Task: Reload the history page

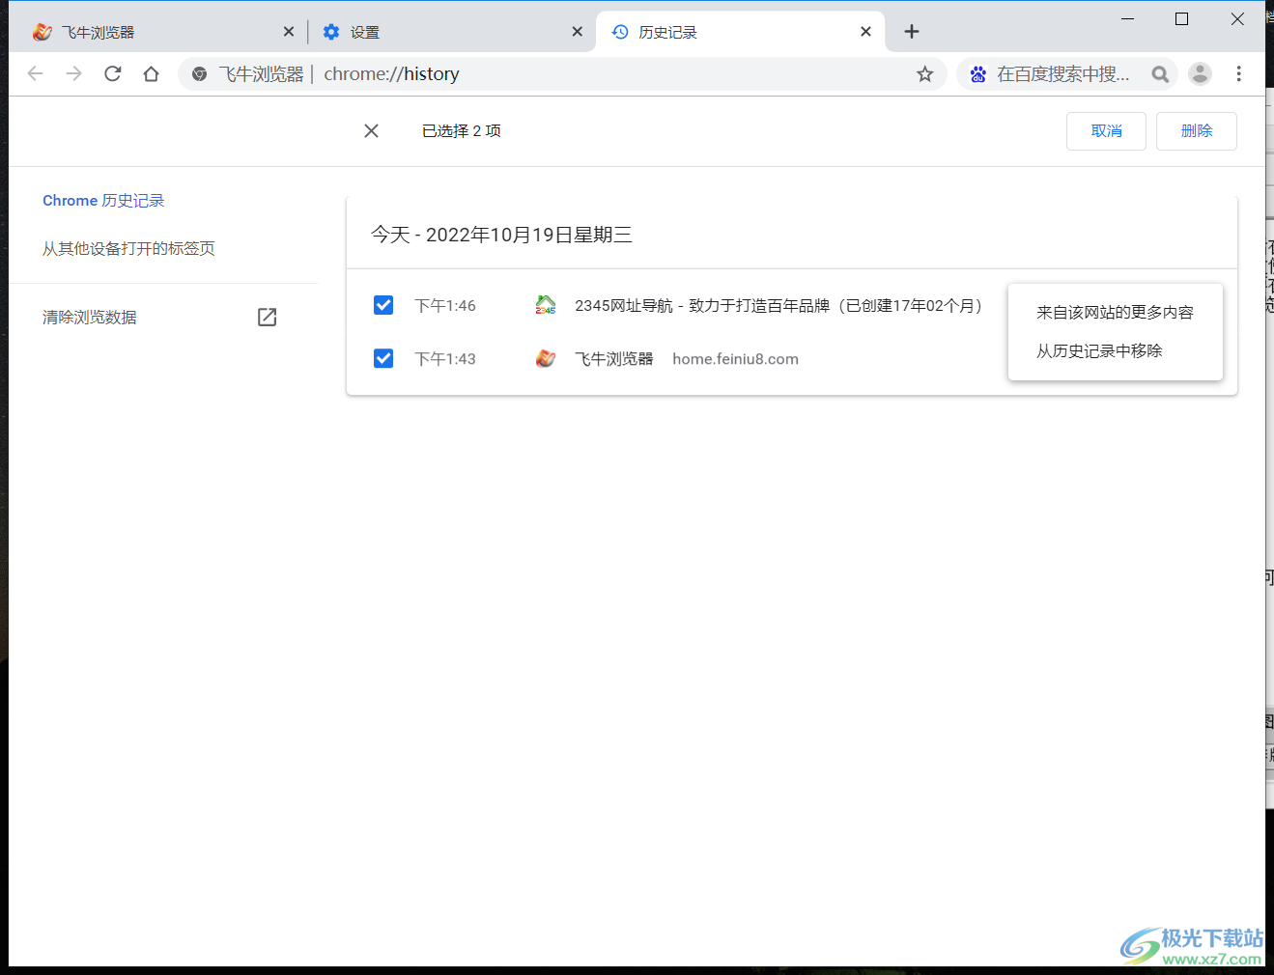Action: pyautogui.click(x=113, y=73)
